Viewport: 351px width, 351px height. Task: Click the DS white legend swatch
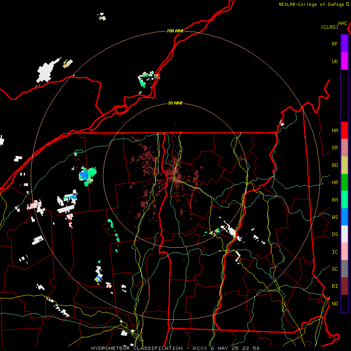pos(344,234)
